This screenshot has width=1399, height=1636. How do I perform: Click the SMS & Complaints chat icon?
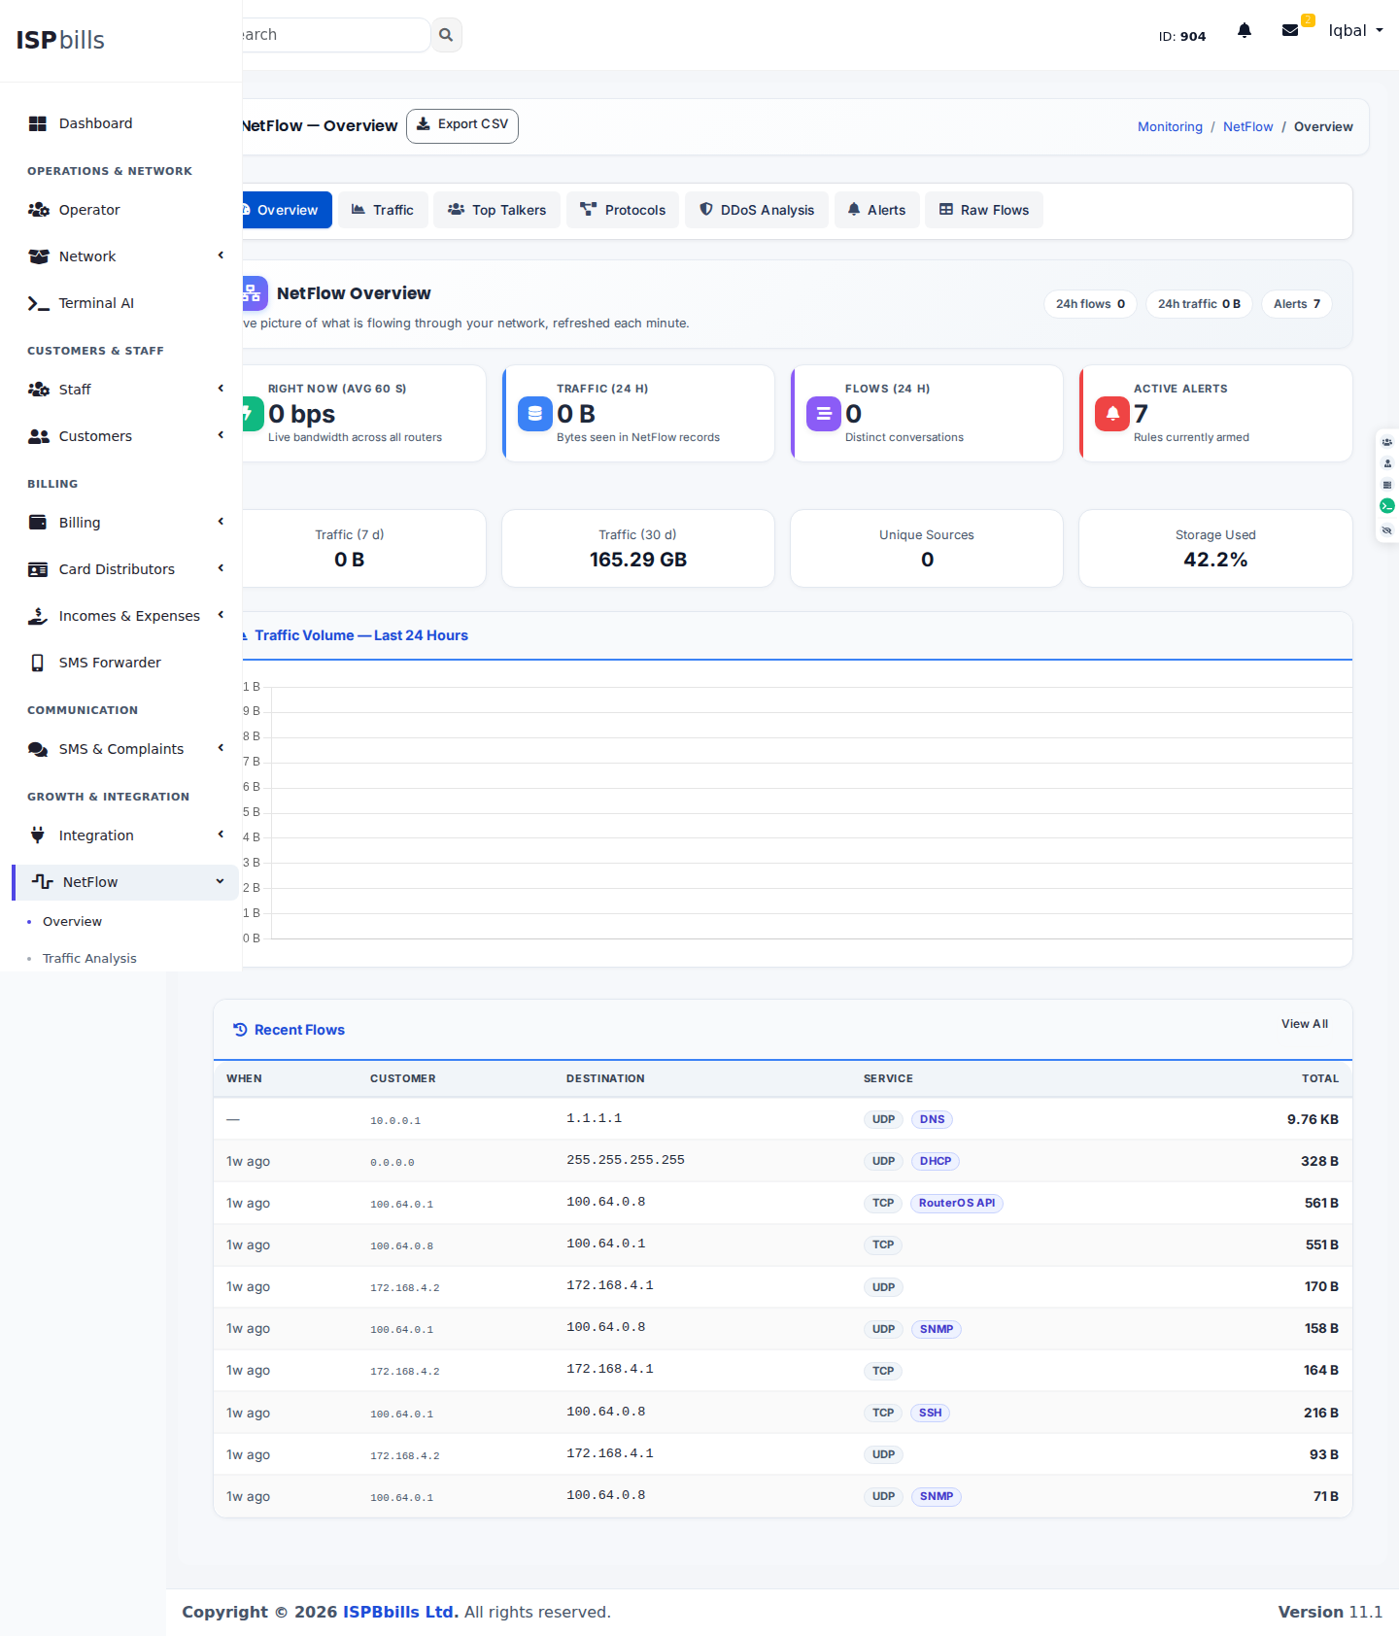click(x=38, y=749)
